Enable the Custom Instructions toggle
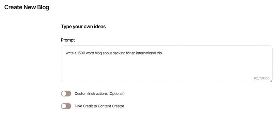 click(66, 94)
